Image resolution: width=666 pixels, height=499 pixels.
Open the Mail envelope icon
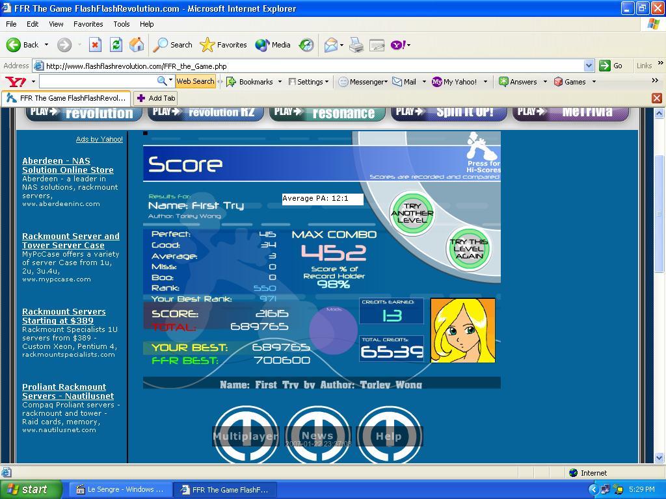pos(331,45)
